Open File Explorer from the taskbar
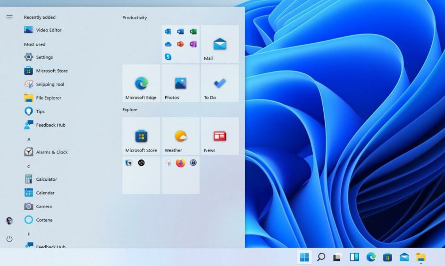 pos(421,257)
